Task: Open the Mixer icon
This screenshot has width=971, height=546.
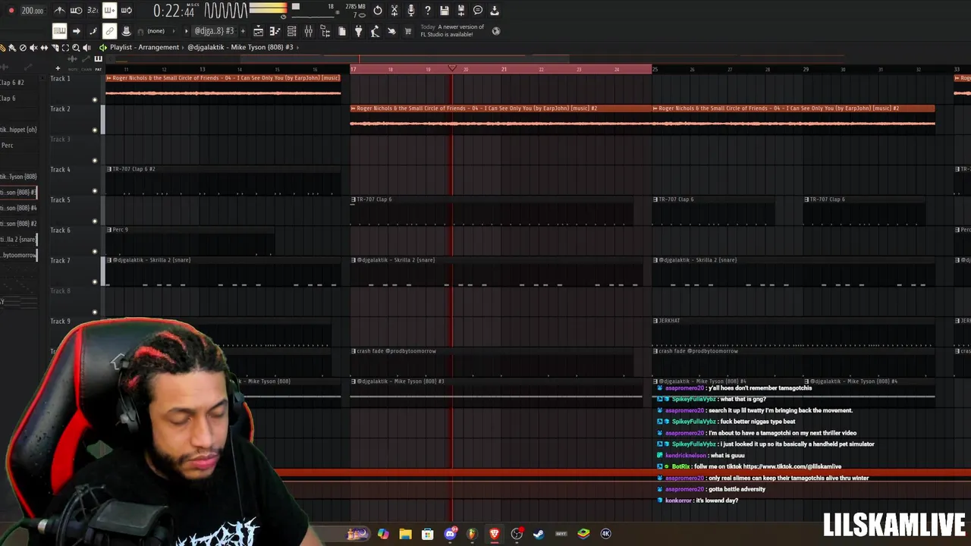Action: point(309,31)
